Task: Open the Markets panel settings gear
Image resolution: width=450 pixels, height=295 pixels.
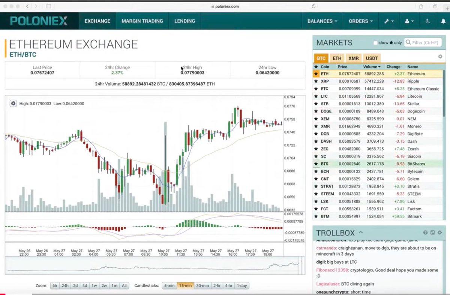Action: pos(440,57)
